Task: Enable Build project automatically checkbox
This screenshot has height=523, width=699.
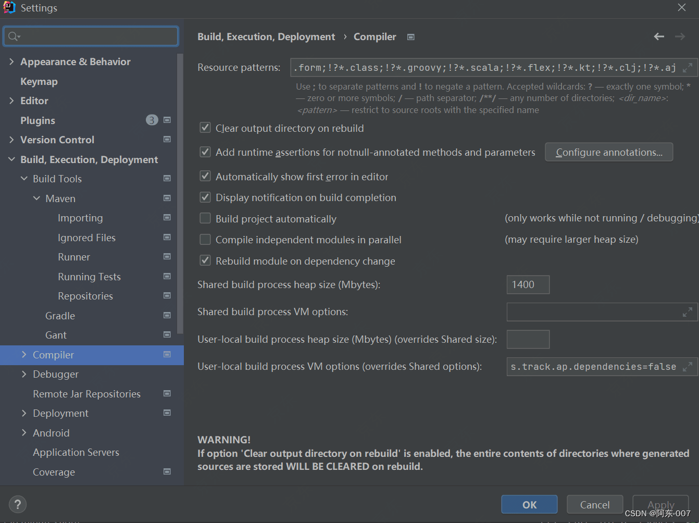Action: click(205, 218)
